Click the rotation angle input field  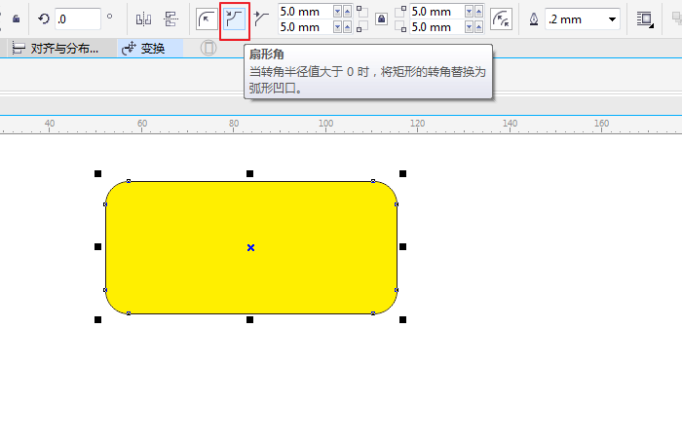[76, 18]
